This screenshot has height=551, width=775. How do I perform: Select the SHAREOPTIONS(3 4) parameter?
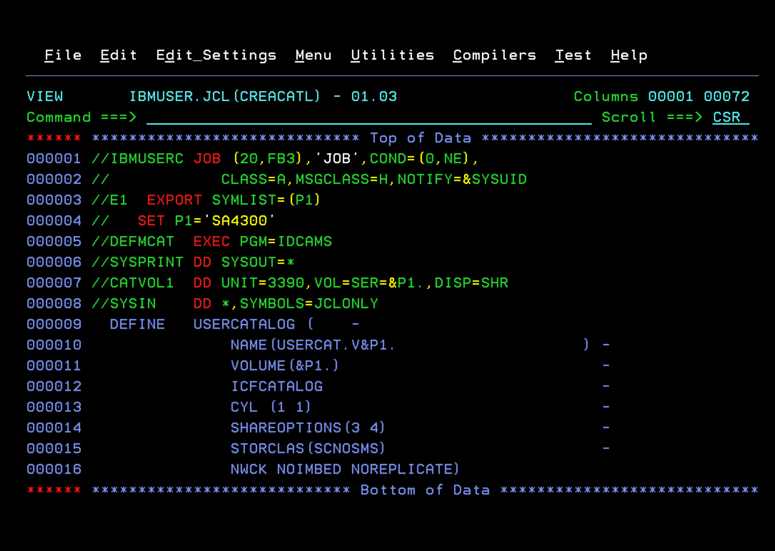pos(307,428)
